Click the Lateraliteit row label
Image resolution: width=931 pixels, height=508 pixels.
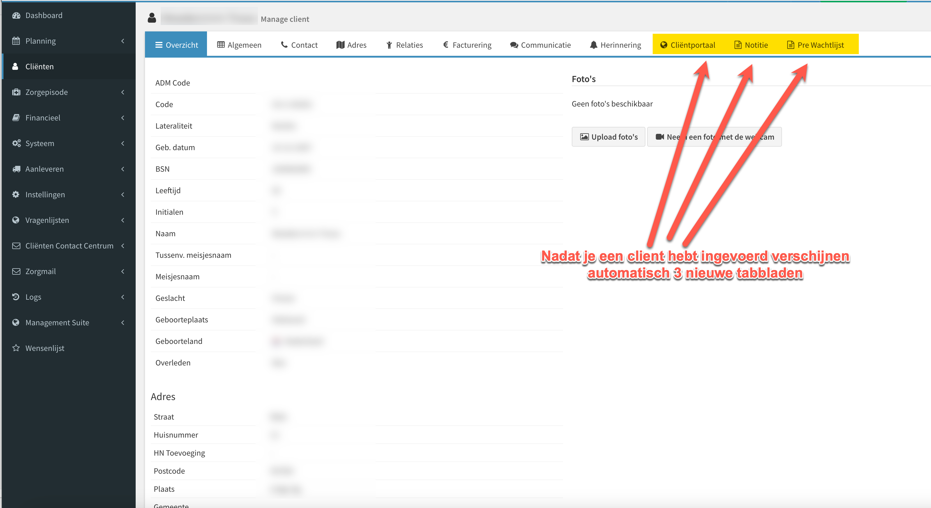(x=174, y=126)
